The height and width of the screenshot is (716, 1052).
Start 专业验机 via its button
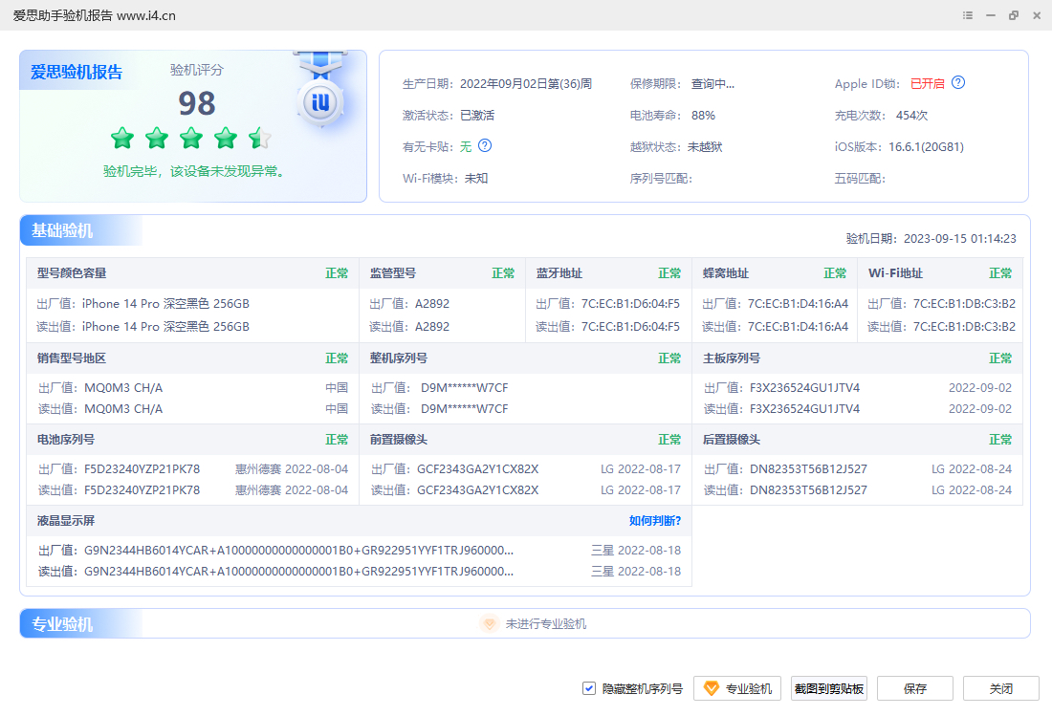736,688
